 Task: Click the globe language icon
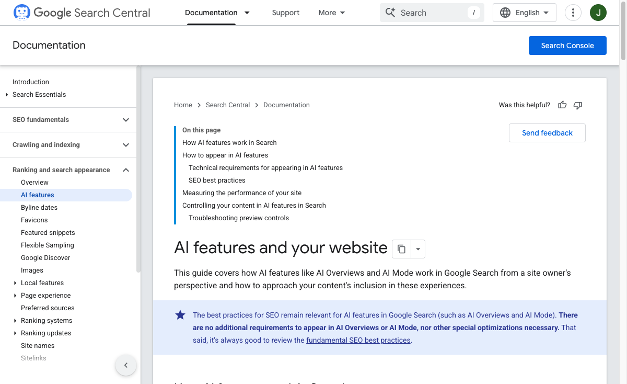(505, 13)
